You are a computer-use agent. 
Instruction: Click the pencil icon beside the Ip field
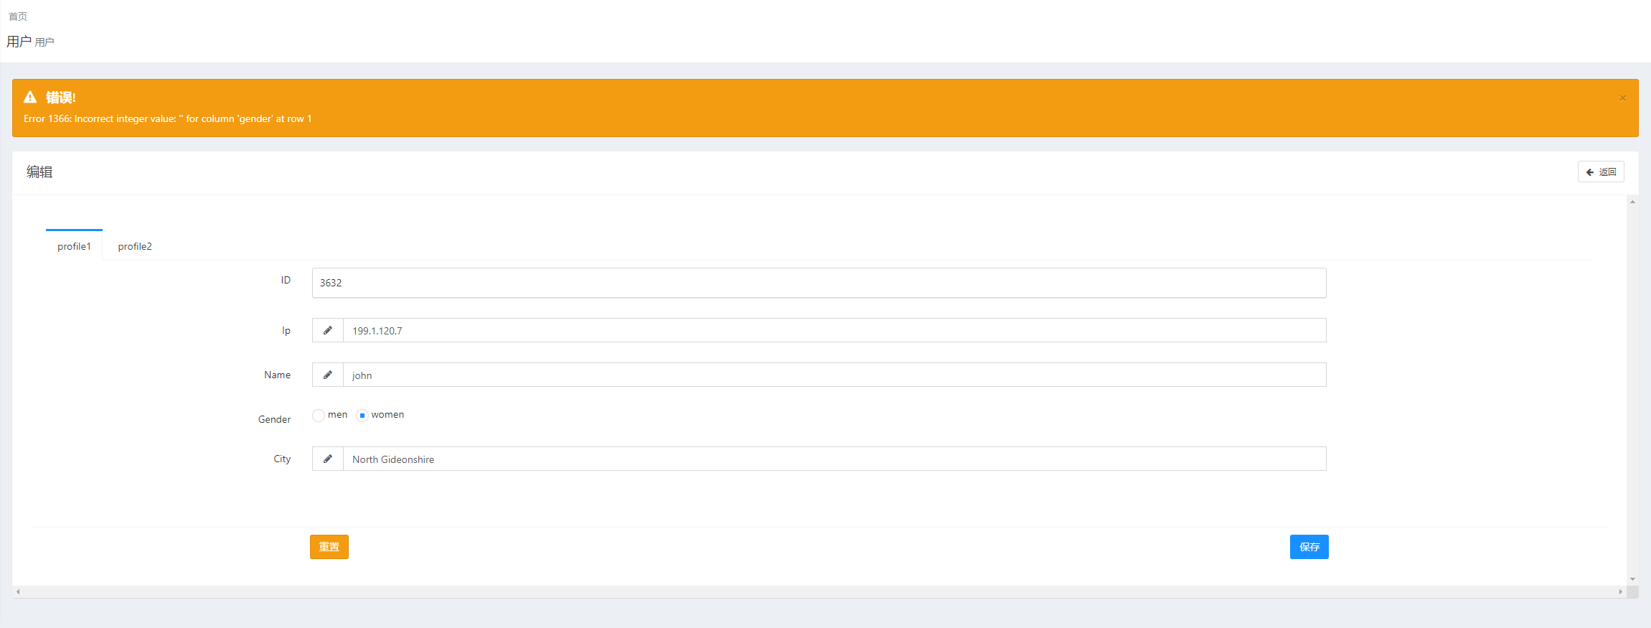pyautogui.click(x=328, y=330)
